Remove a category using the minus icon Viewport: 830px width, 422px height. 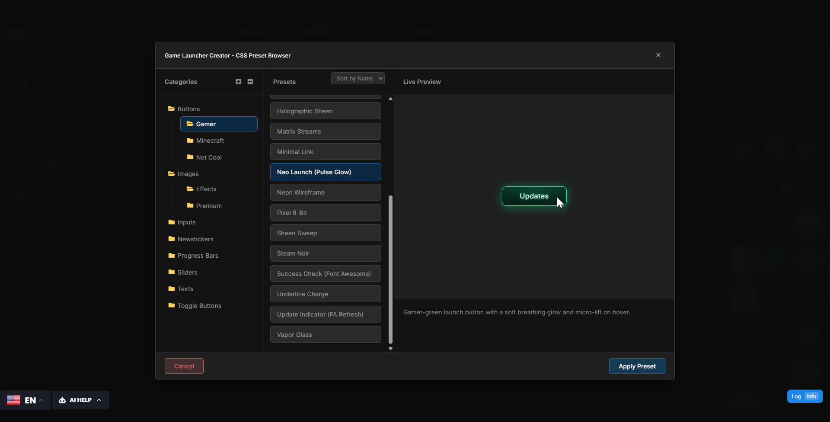[x=250, y=81]
